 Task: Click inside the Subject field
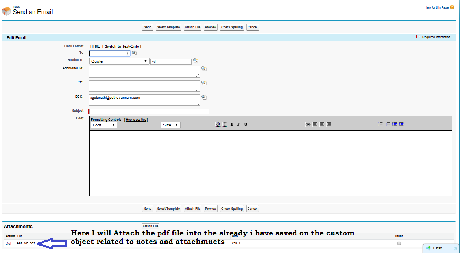pyautogui.click(x=149, y=111)
